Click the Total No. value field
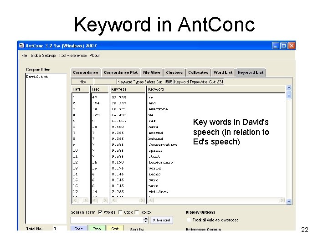The height and width of the screenshot is (246, 328). pos(60,228)
